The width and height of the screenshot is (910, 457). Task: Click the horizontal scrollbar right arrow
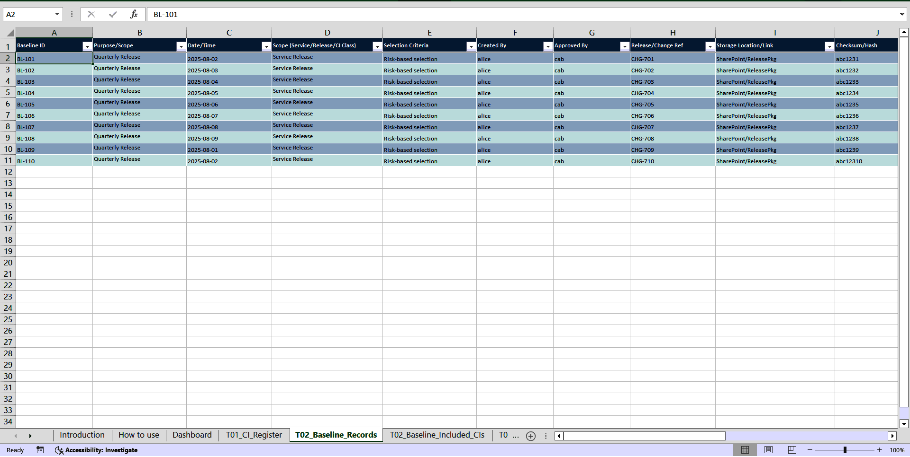892,436
